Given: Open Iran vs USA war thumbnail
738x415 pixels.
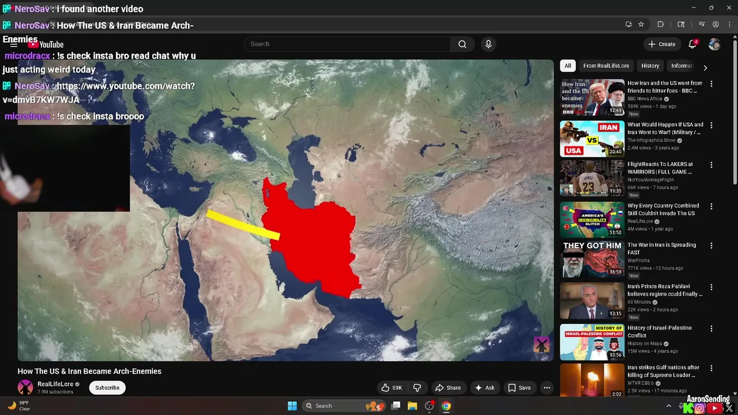Looking at the screenshot, I should coord(592,139).
